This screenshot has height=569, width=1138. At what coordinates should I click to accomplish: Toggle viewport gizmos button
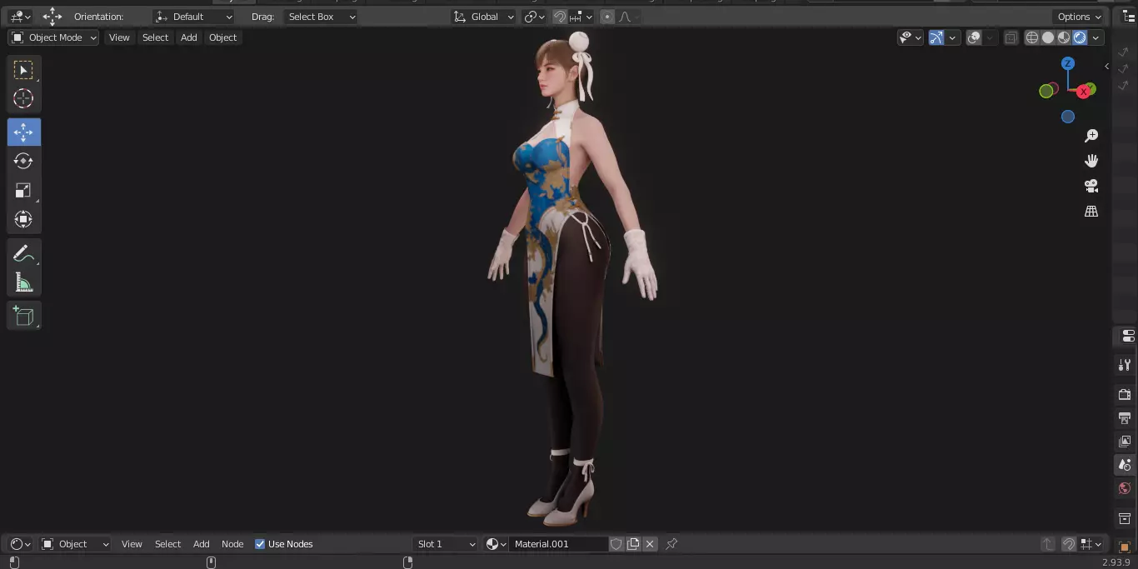pos(936,37)
